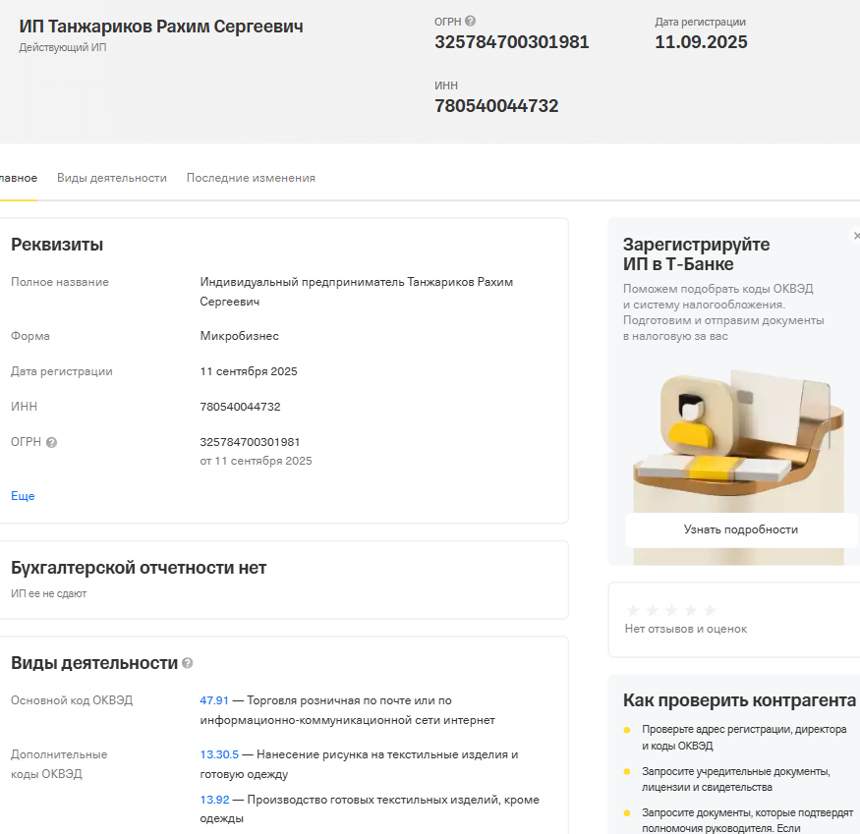Screen dimensions: 860x834
Task: Click the Запросите учредительные документы tip
Action: point(736,779)
